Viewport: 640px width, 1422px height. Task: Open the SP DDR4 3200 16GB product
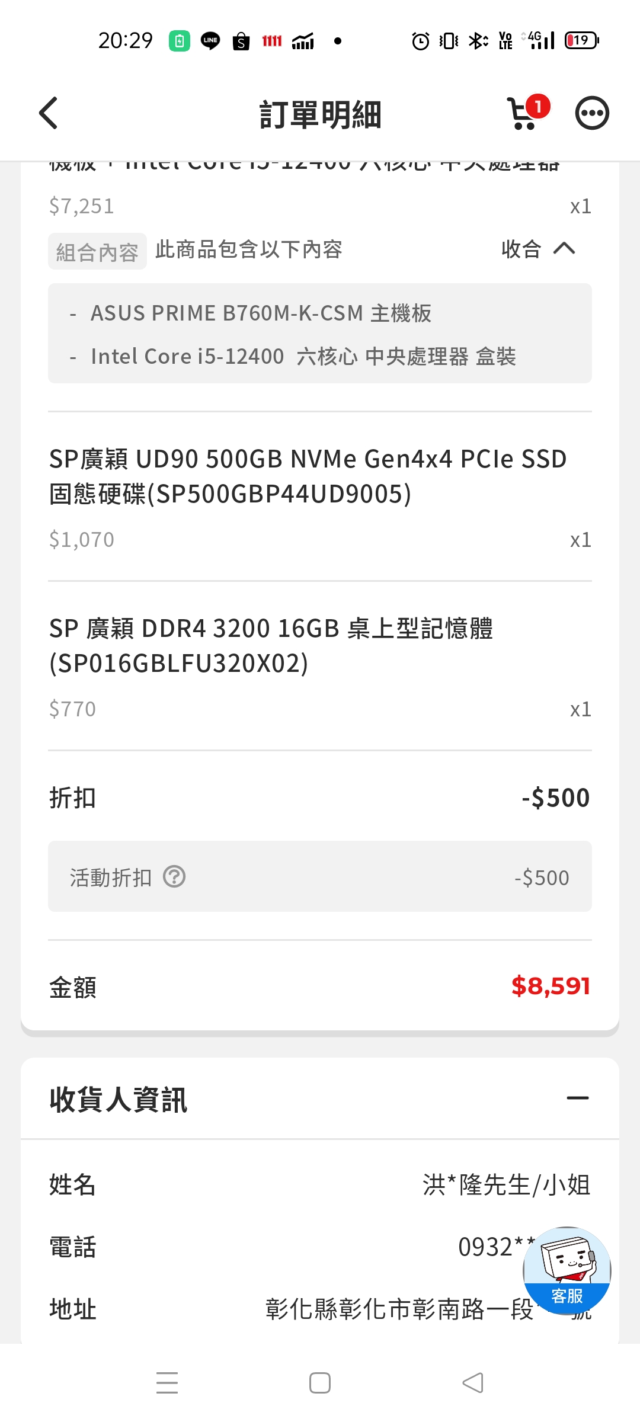tap(271, 645)
